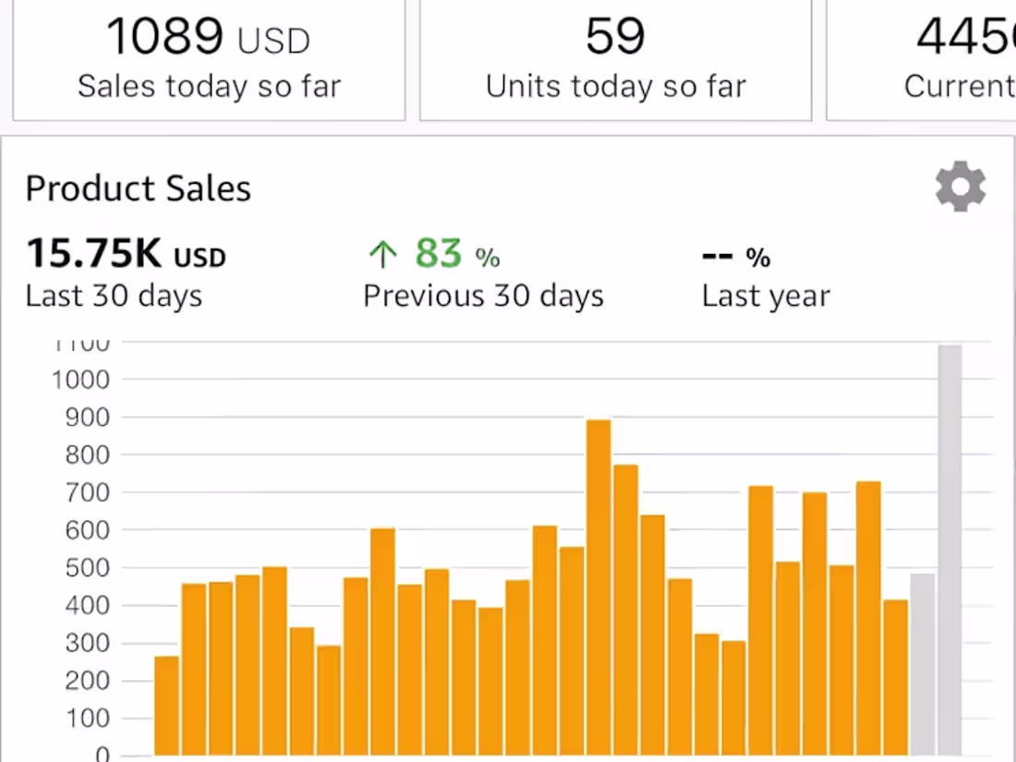1016x762 pixels.
Task: Tap the 500 y-axis label
Action: point(88,568)
